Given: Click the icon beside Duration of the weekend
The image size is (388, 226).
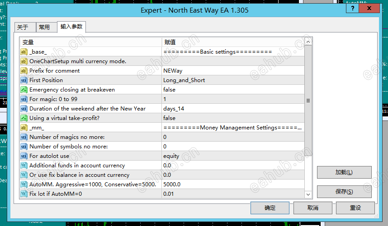Looking at the screenshot, I should click(x=24, y=109).
